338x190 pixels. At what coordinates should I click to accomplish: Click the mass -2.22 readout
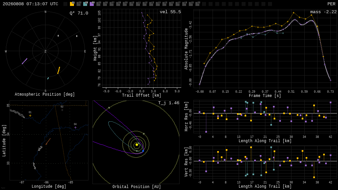[x=323, y=12]
